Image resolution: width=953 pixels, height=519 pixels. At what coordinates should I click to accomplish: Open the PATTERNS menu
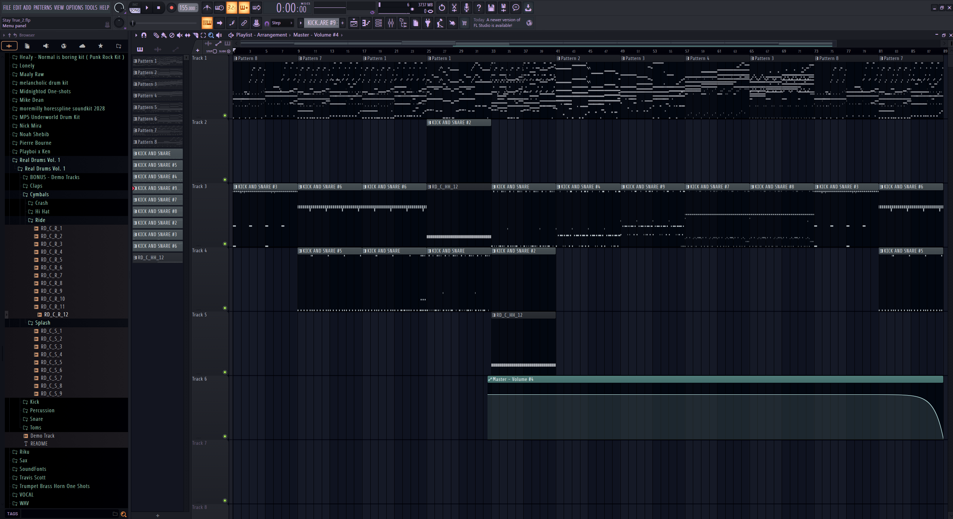[43, 7]
